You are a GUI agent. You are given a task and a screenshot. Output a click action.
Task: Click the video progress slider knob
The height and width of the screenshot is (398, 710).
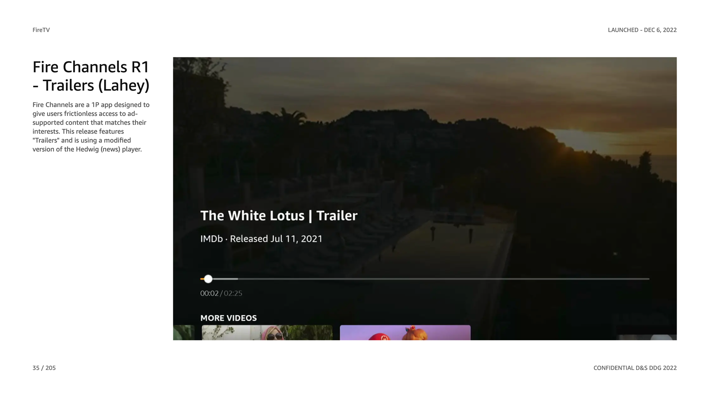(x=208, y=279)
